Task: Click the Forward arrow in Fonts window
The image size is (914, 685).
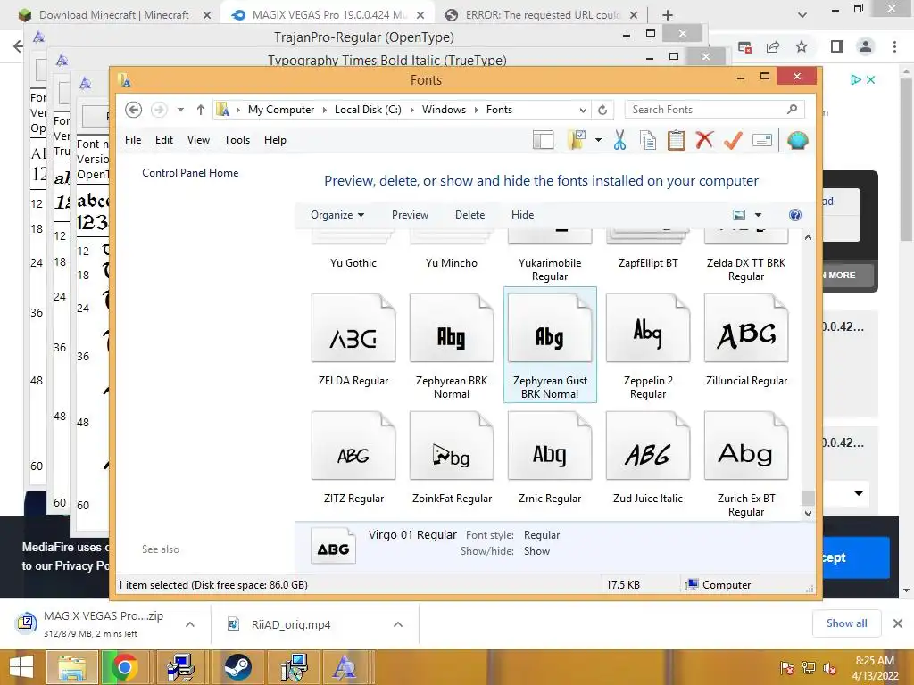Action: click(159, 110)
